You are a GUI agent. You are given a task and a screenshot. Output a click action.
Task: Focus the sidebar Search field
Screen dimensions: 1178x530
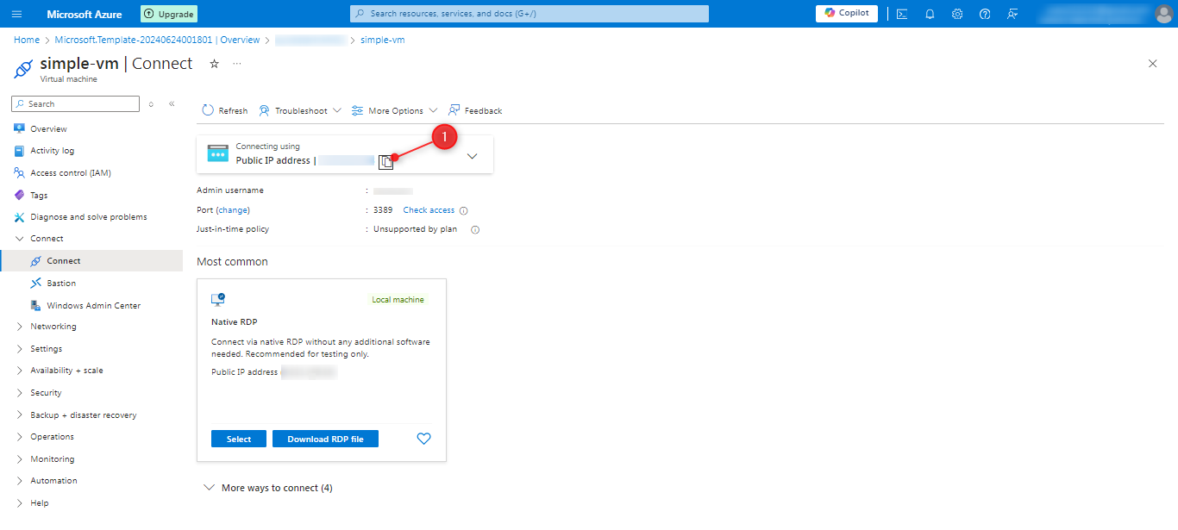click(75, 103)
